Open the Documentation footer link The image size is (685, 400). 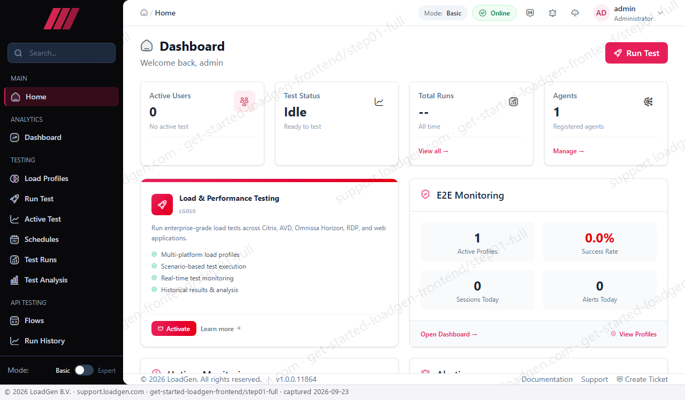tap(547, 379)
